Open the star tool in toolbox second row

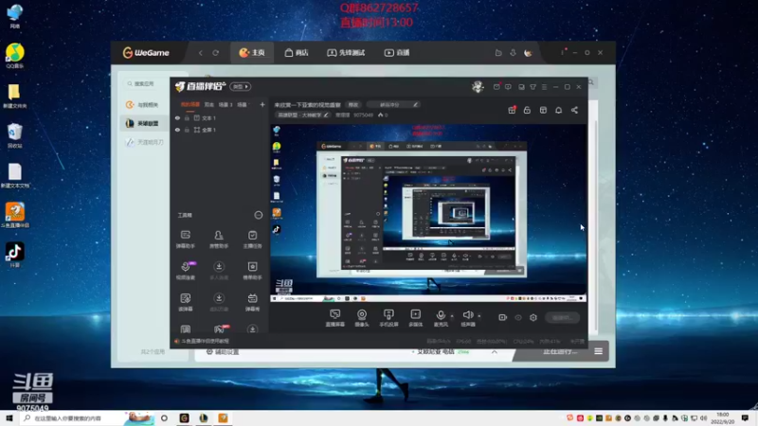click(x=252, y=271)
